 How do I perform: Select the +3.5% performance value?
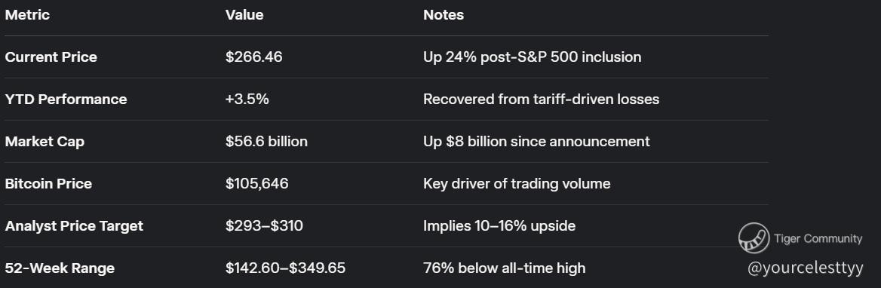(247, 100)
